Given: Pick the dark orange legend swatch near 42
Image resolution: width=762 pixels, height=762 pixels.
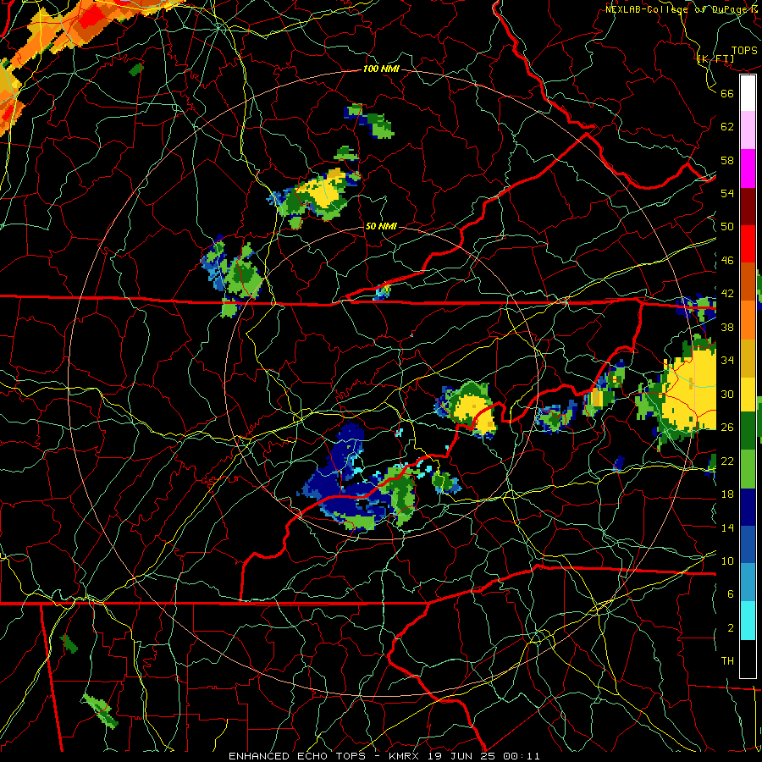Looking at the screenshot, I should click(x=748, y=281).
